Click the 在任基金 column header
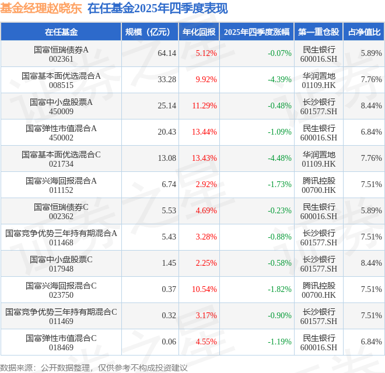385x373 pixels. (61, 32)
